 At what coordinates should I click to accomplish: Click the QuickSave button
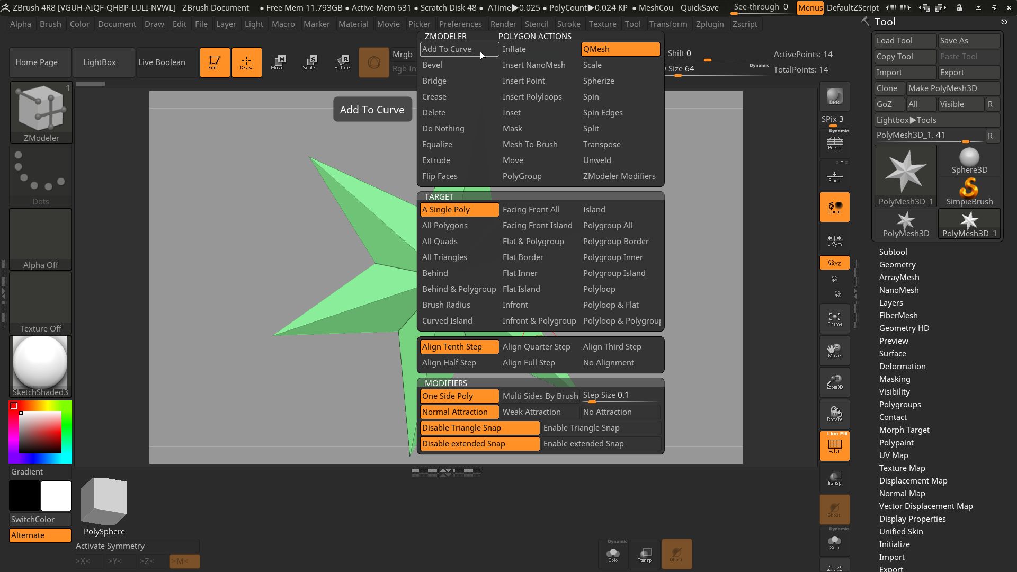point(699,7)
